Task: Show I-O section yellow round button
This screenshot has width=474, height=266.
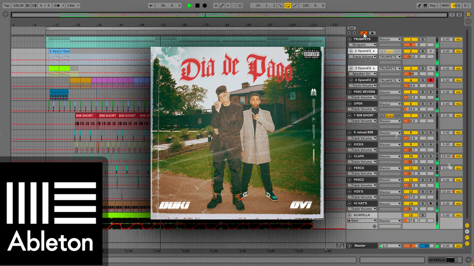Action: point(467,226)
